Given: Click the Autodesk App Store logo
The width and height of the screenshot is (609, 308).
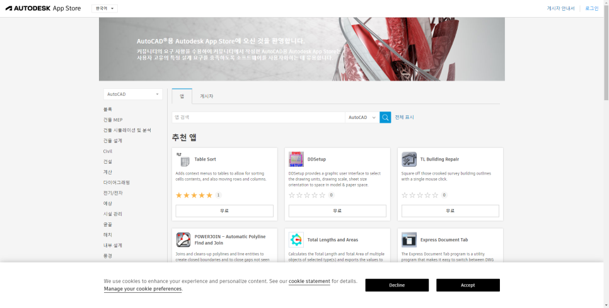Looking at the screenshot, I should [44, 8].
